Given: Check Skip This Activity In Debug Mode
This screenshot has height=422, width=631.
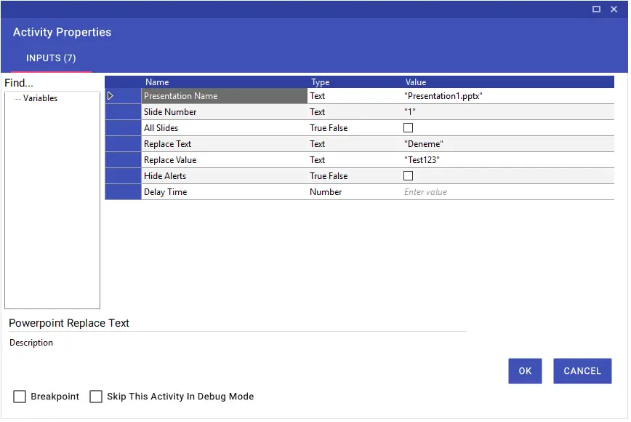Looking at the screenshot, I should point(96,397).
